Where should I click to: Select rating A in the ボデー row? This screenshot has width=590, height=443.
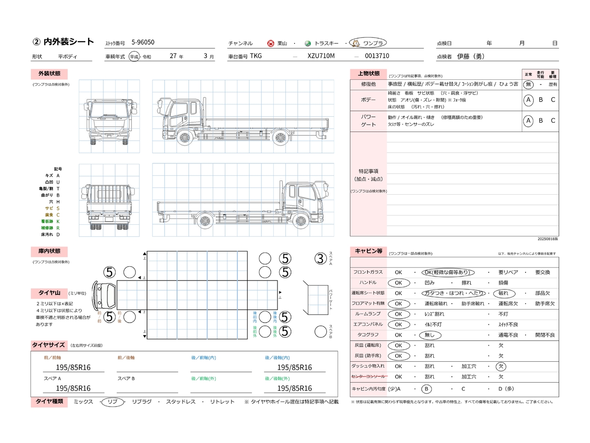529,100
